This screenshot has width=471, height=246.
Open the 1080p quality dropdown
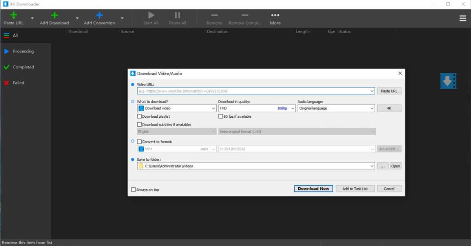point(293,108)
